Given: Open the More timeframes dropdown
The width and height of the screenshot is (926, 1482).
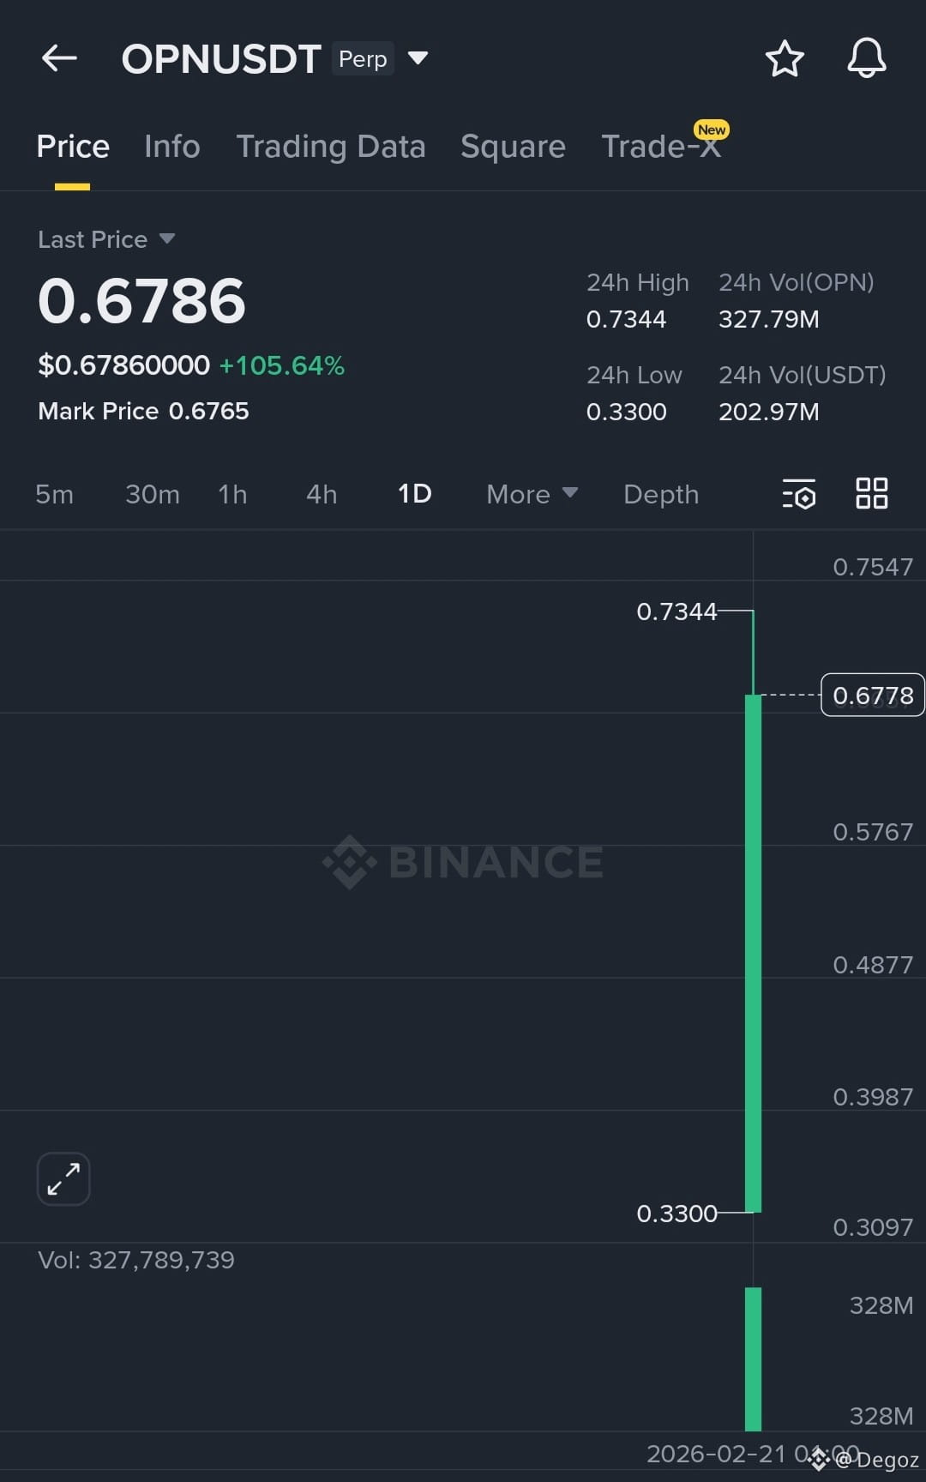Looking at the screenshot, I should (x=532, y=494).
